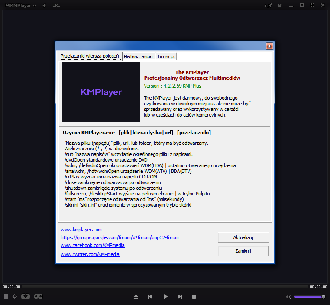Screen dimensions: 330x305
Task: Click the total duration display
Action: (318, 286)
